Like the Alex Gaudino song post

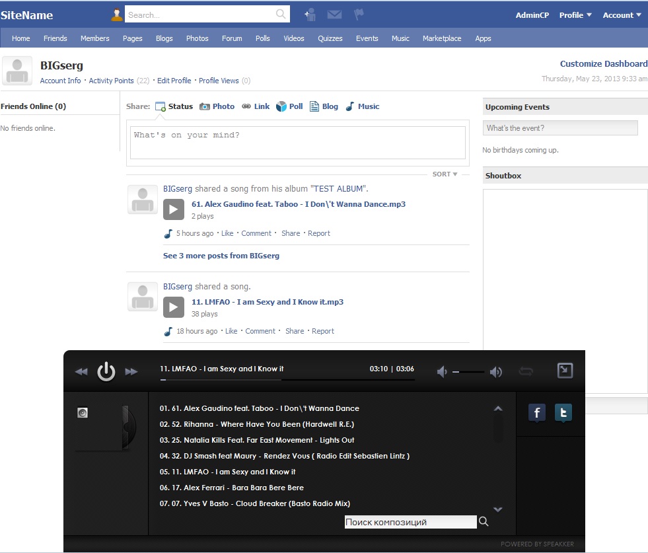click(x=227, y=233)
